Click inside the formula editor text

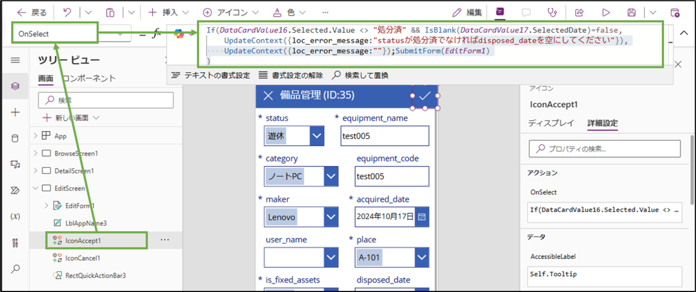click(x=429, y=44)
